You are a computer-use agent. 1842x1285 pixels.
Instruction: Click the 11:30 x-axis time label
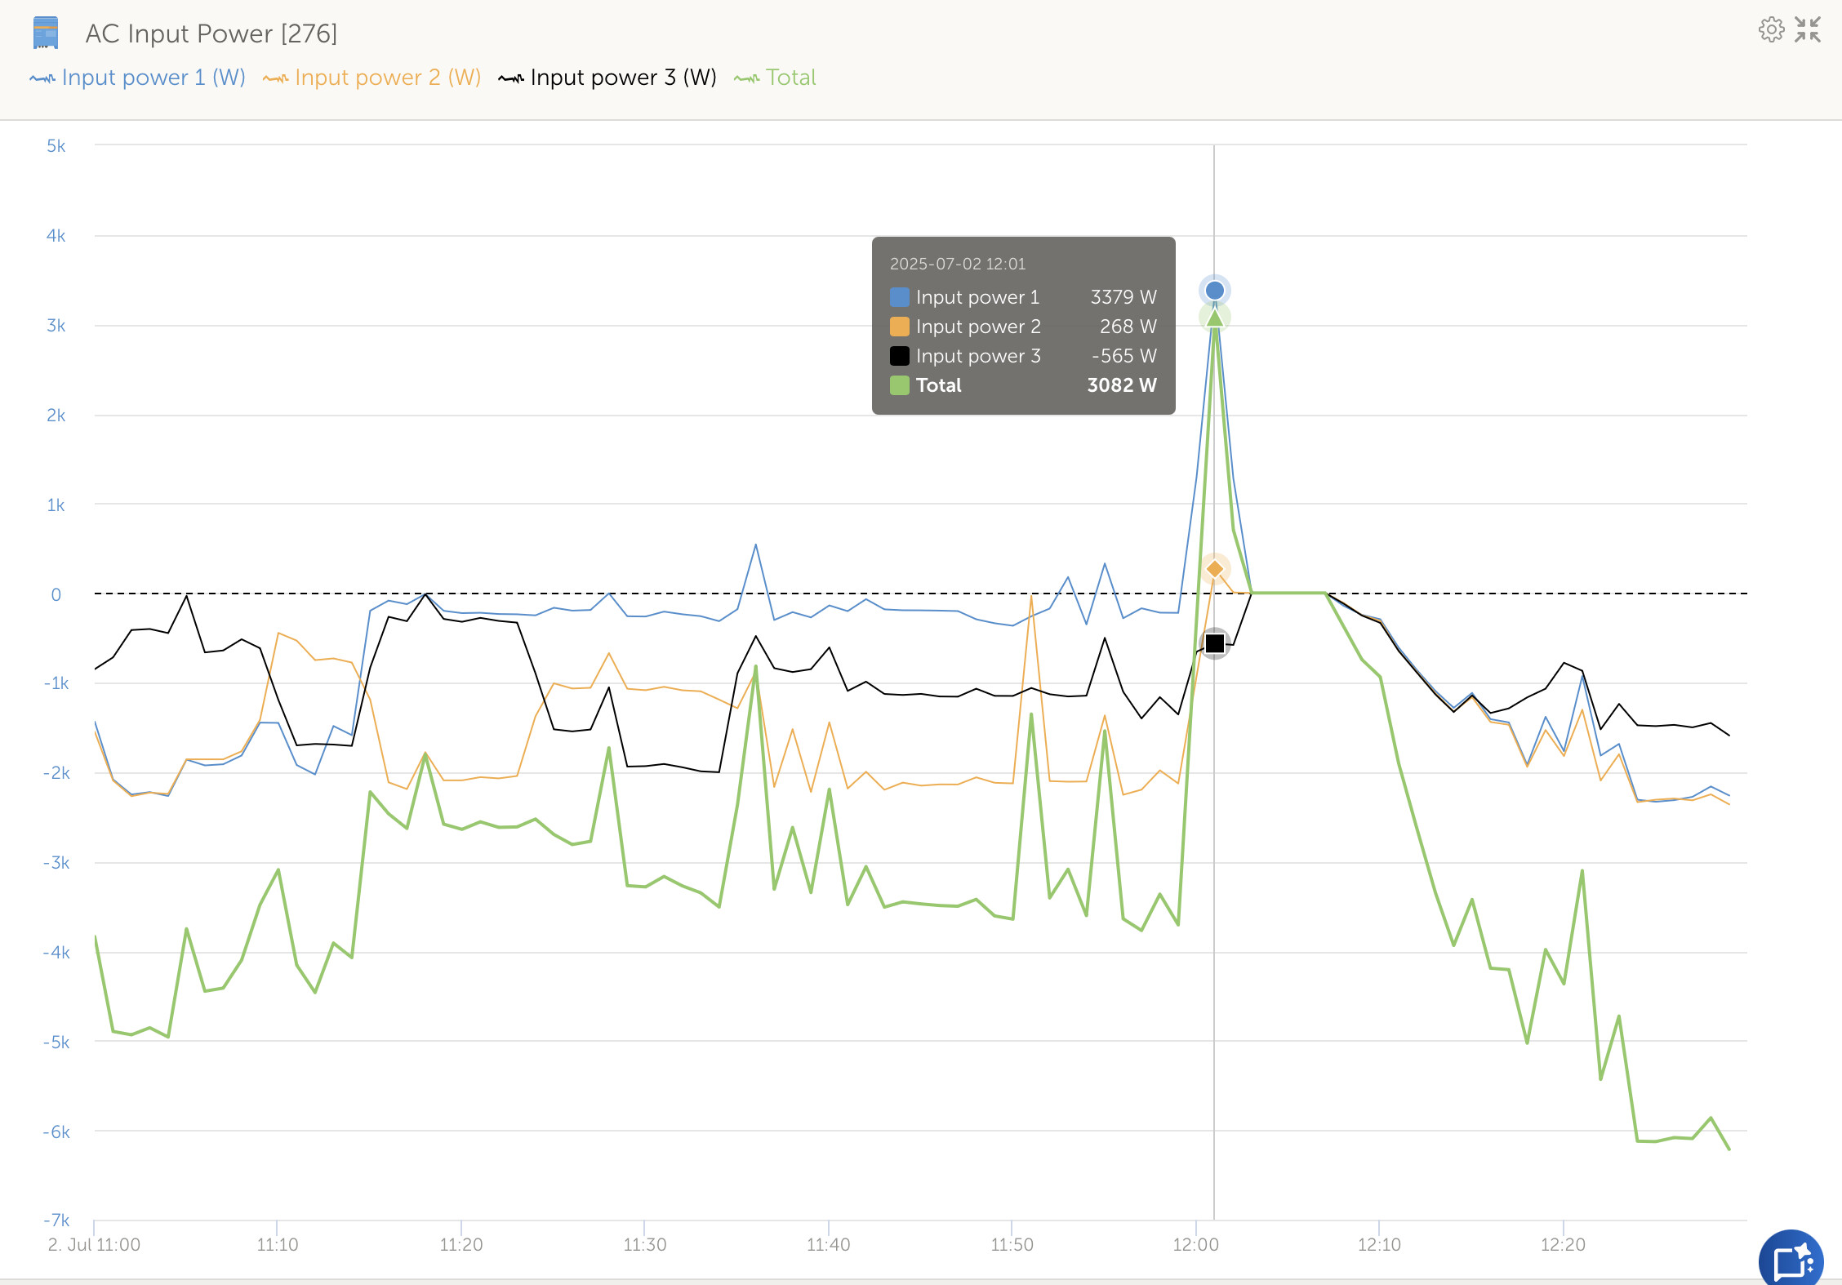tap(644, 1244)
